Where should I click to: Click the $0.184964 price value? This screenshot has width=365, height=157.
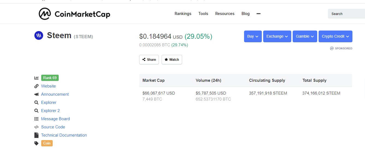tap(155, 36)
